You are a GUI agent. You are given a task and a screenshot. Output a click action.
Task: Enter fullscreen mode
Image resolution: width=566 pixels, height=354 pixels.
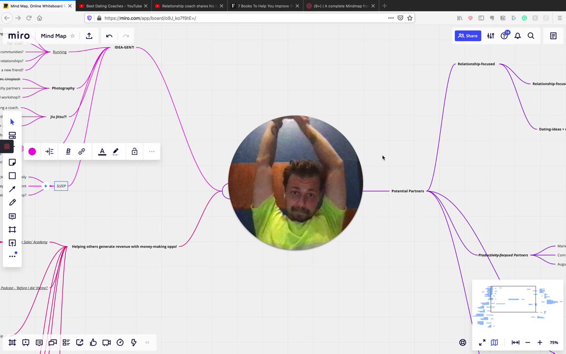coord(482,342)
